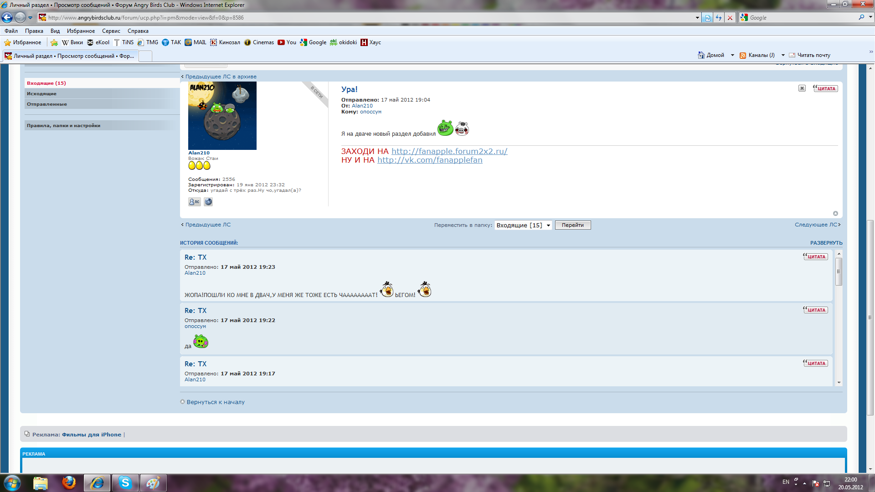Open Alan210's website globe icon
This screenshot has width=875, height=492.
[x=208, y=202]
